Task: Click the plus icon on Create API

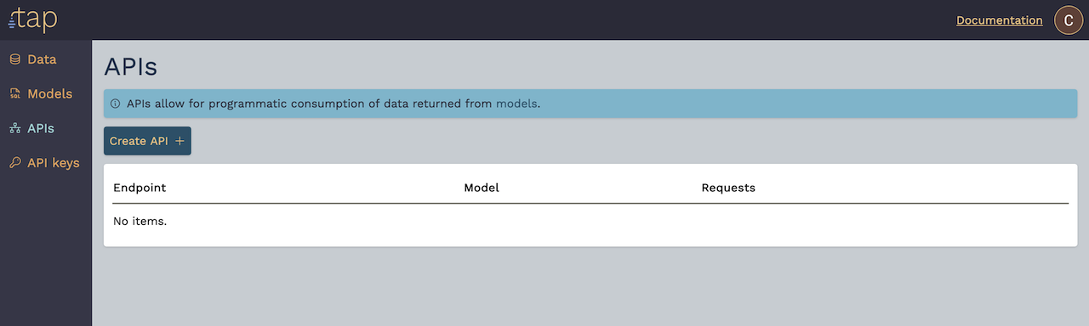Action: [179, 141]
